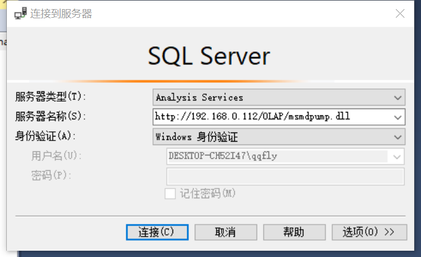Click the 身份验证(A) label
Screen dimensions: 421x257
click(45, 136)
